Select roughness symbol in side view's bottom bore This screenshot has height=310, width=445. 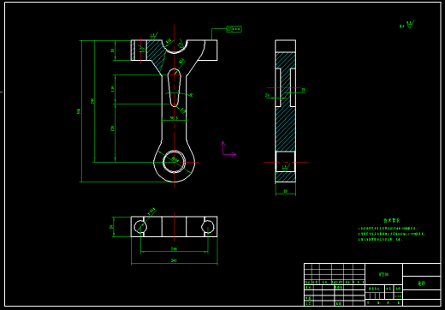click(x=286, y=167)
